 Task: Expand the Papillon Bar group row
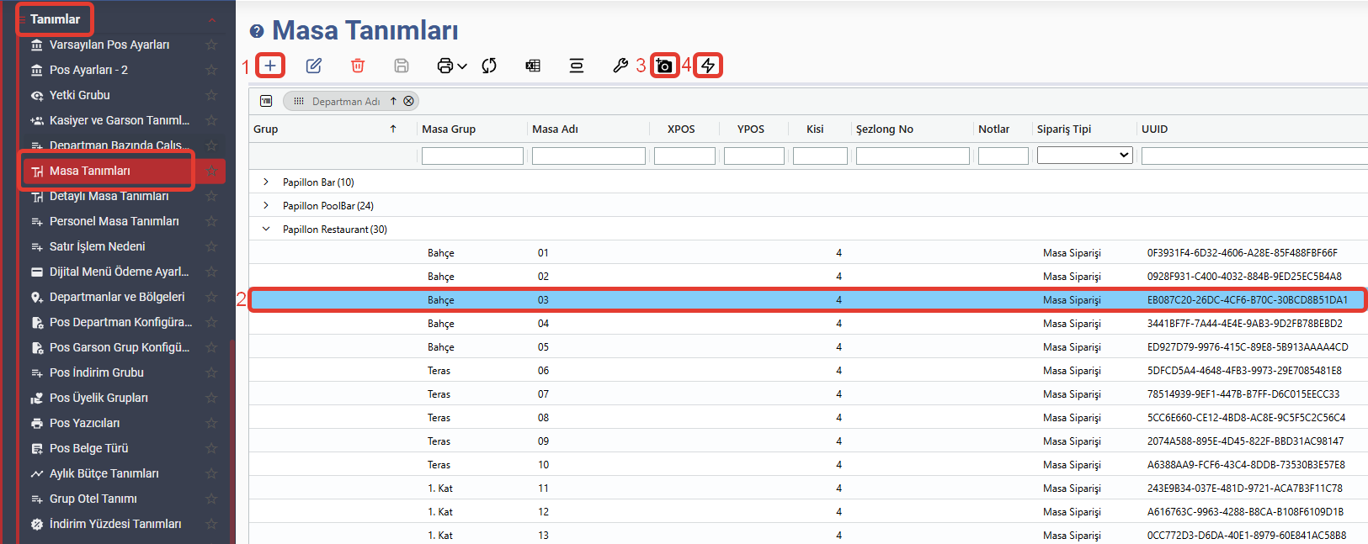[266, 182]
